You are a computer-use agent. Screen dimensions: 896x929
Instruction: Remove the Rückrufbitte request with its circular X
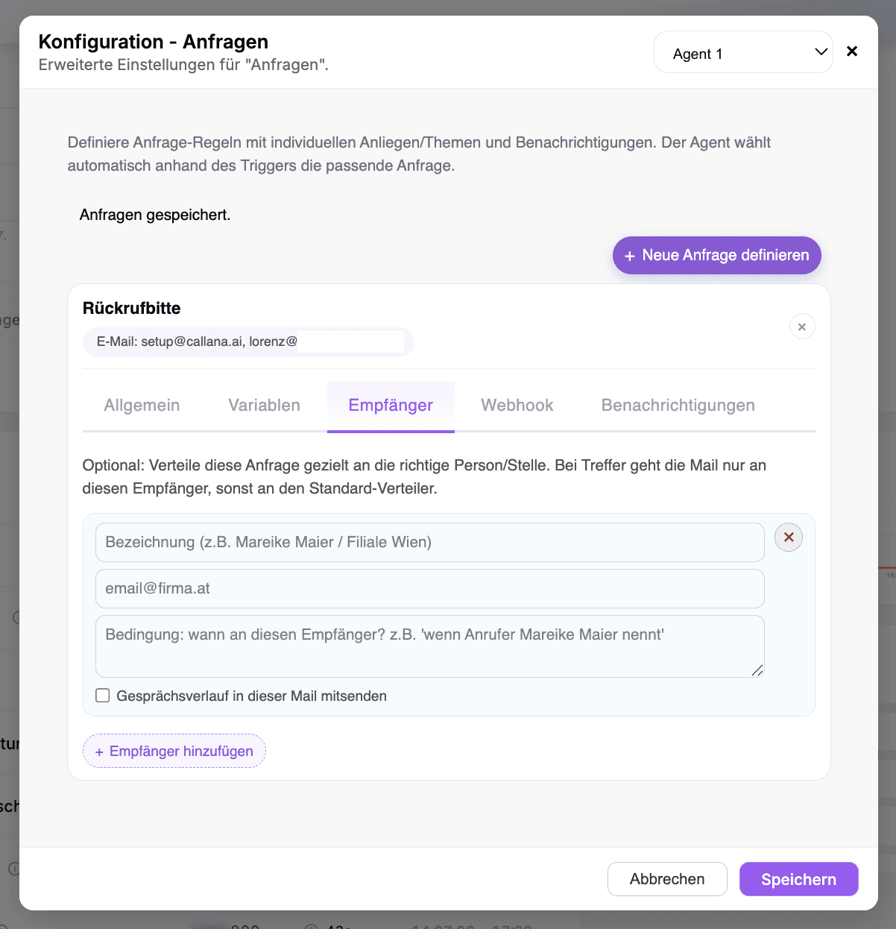click(x=802, y=327)
